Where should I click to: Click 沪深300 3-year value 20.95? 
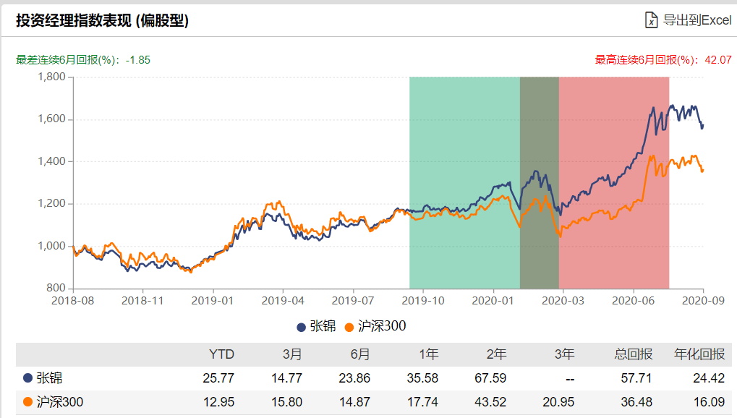click(558, 402)
